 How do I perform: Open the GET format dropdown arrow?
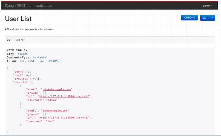213,18
